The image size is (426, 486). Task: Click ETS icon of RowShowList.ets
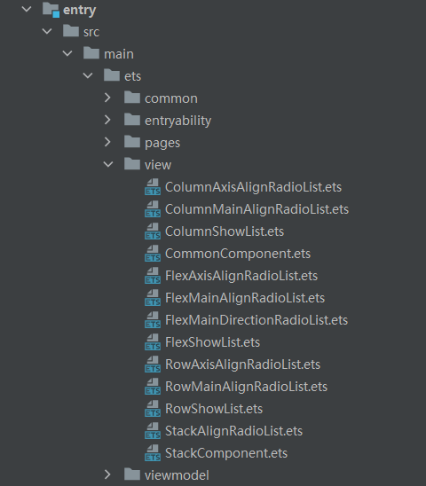(x=153, y=409)
